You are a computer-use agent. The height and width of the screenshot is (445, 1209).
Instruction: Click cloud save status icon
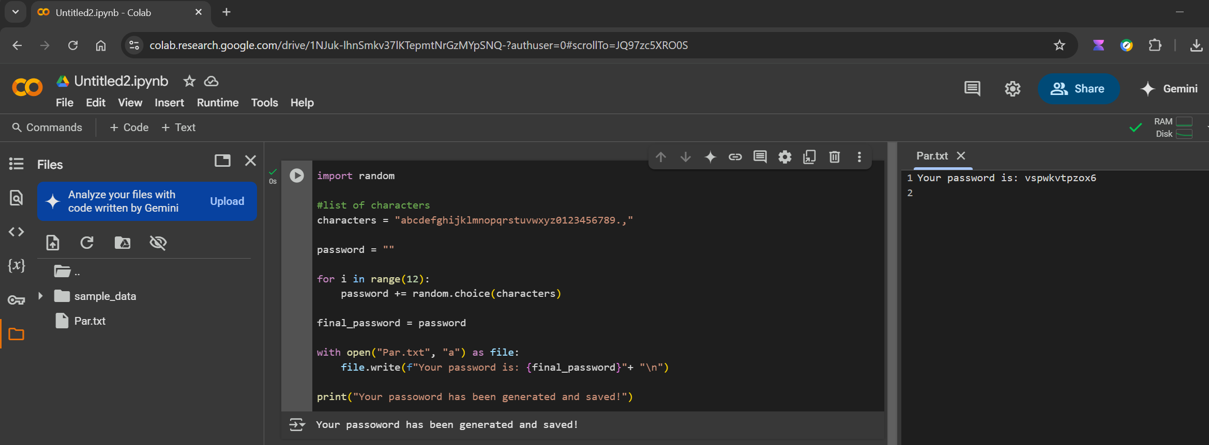(211, 81)
